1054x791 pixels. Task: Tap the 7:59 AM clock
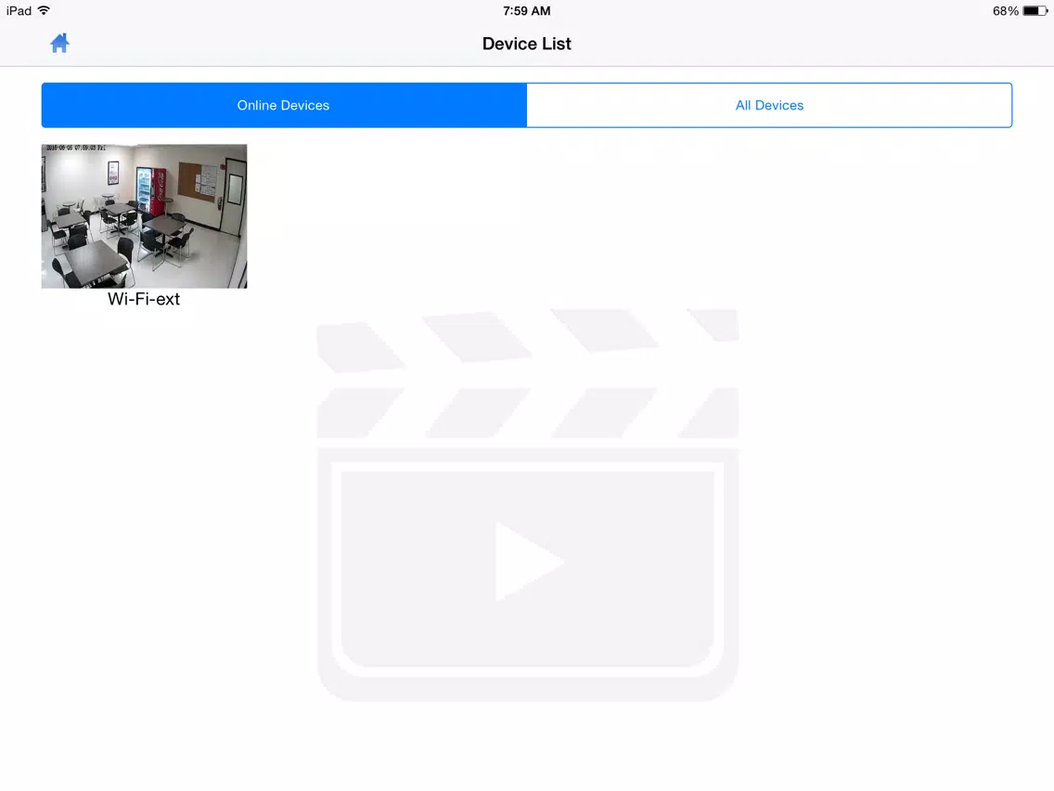tap(526, 11)
